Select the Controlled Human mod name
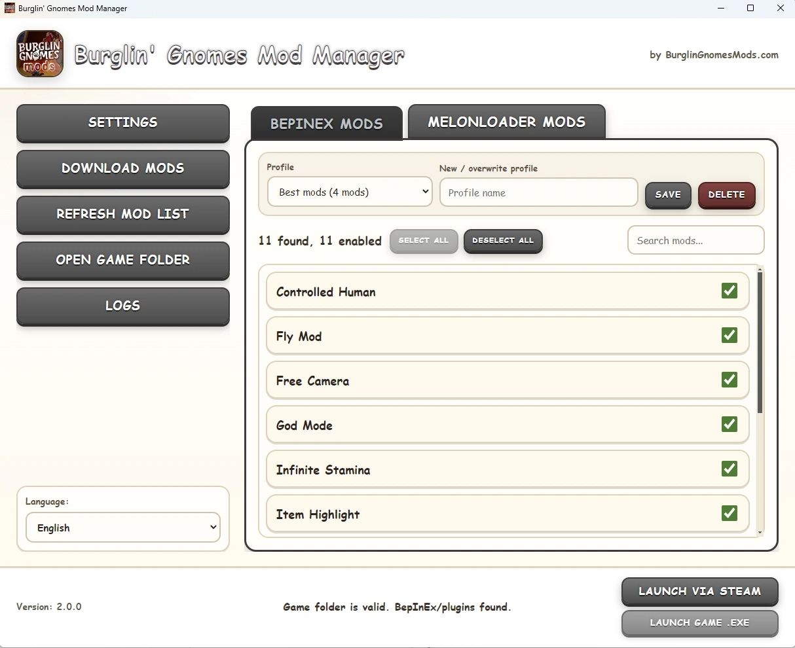Viewport: 795px width, 648px height. (326, 292)
